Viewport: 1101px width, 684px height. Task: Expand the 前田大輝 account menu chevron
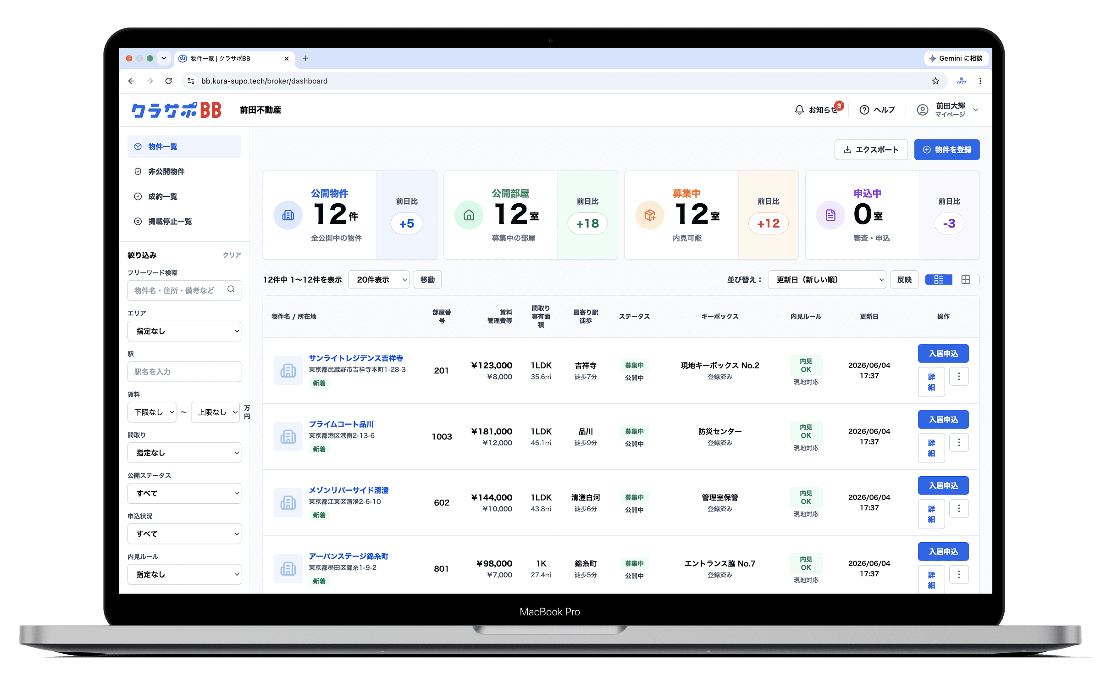[x=976, y=110]
